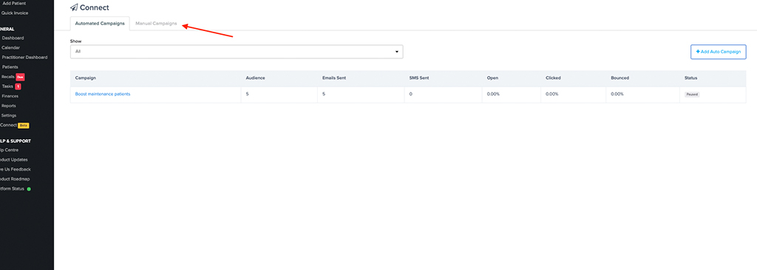
Task: Click the Bounced column header
Action: 620,78
